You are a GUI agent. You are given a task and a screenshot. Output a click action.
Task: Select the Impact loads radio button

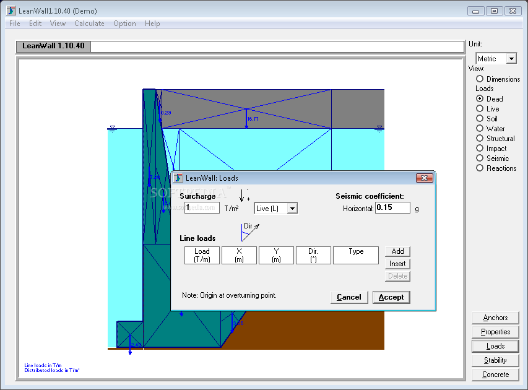480,148
